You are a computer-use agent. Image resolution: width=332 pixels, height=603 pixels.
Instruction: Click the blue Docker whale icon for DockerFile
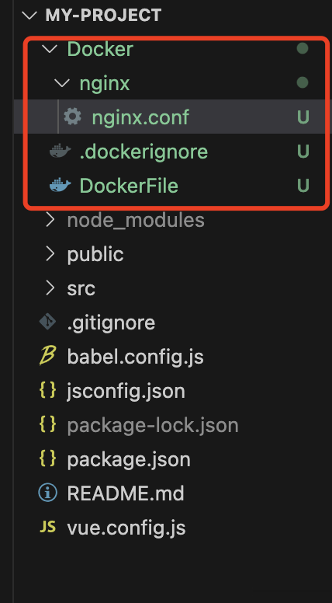click(61, 185)
